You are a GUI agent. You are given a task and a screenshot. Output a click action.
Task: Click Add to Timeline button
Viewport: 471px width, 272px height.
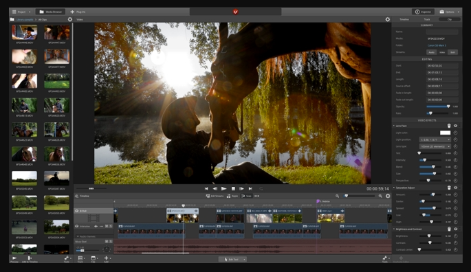click(30, 259)
